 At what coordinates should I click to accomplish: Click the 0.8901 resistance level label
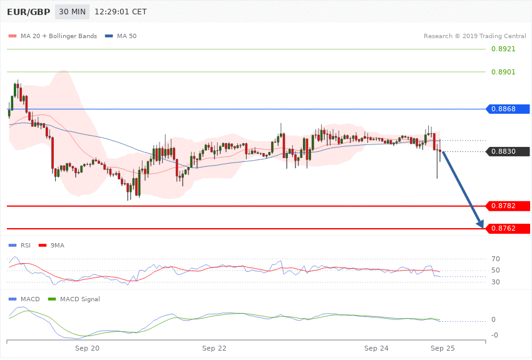tap(503, 72)
